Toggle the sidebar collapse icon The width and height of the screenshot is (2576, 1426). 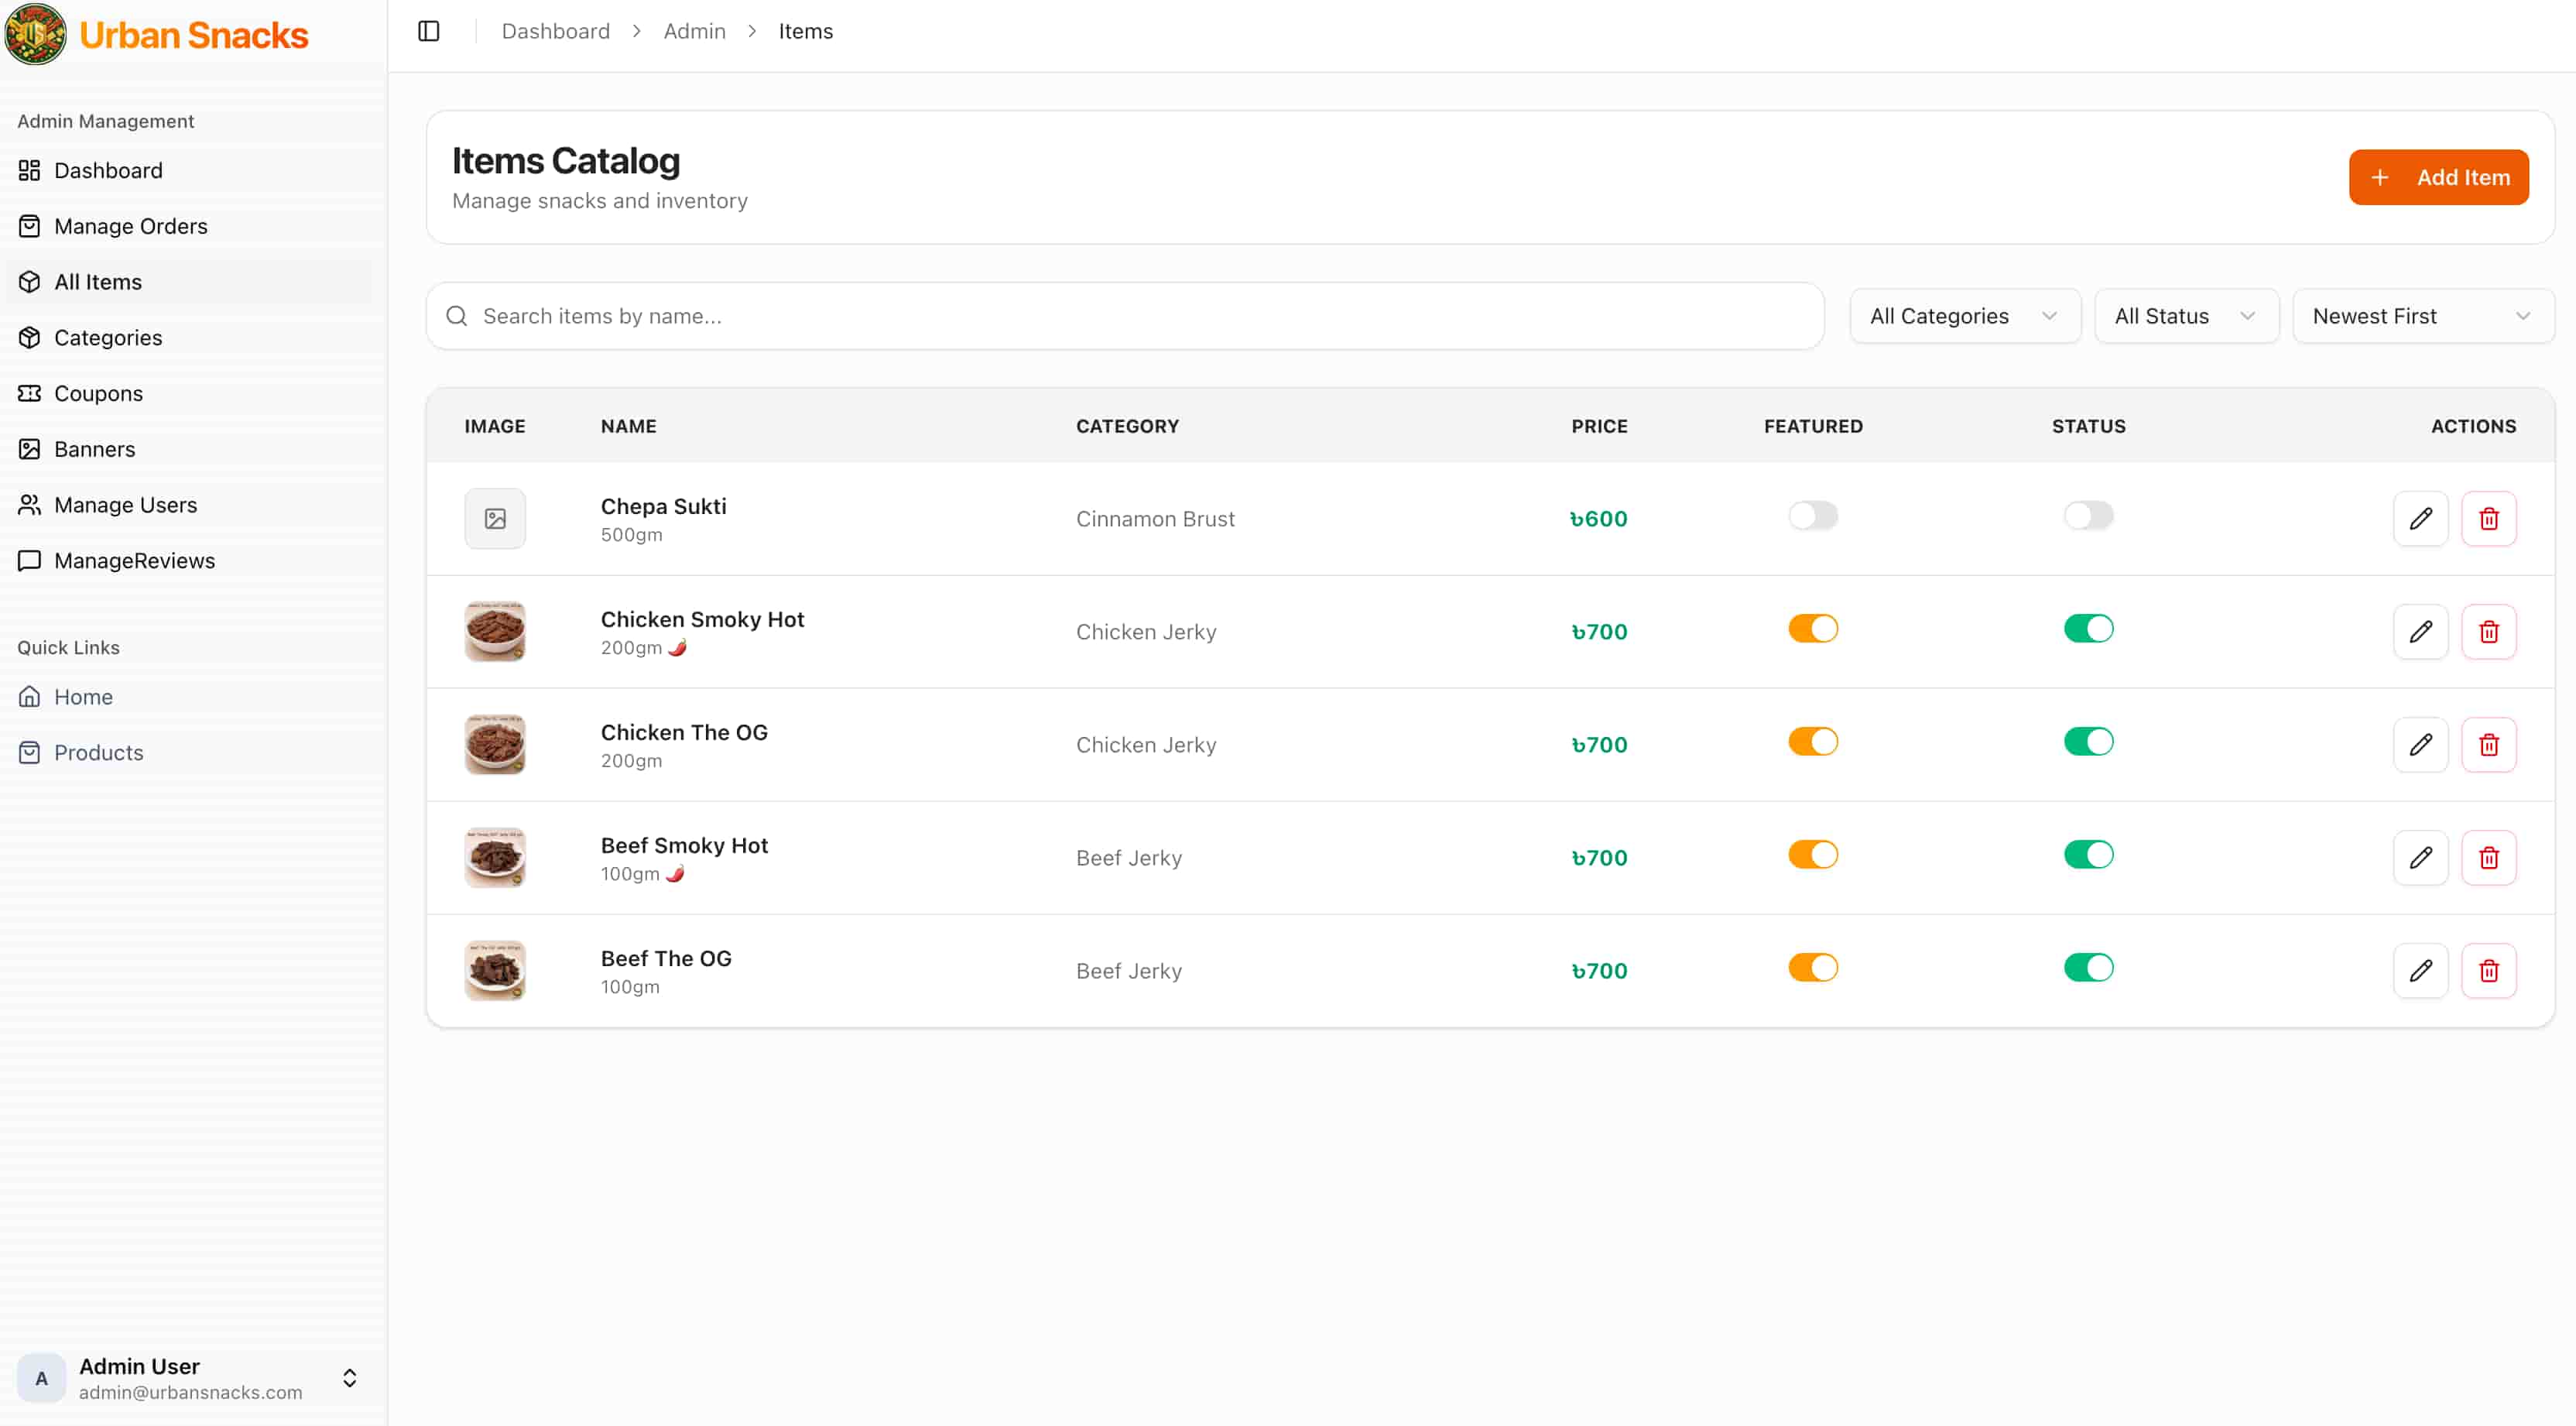tap(429, 31)
